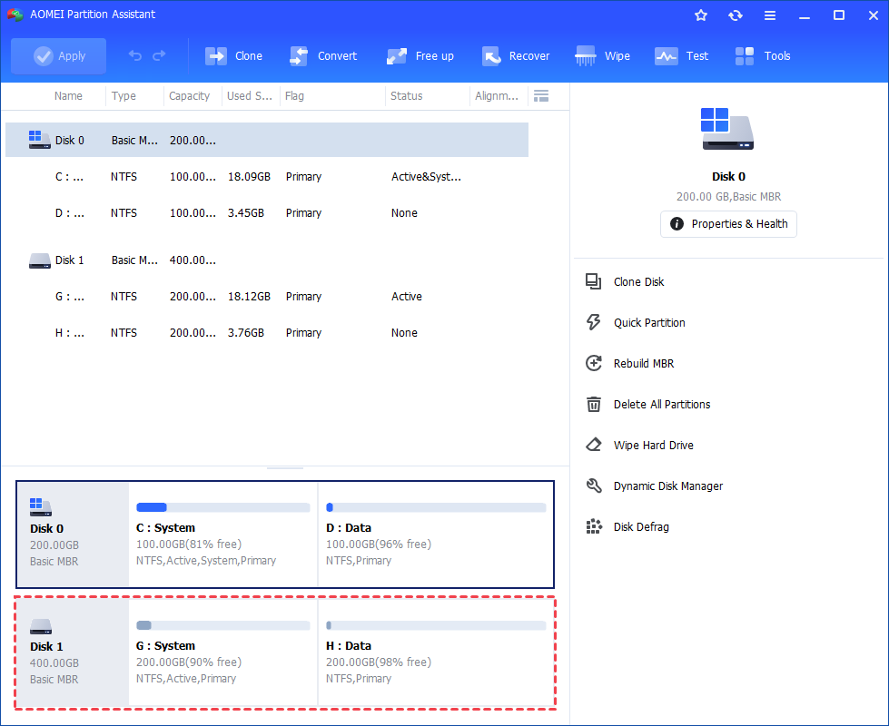Click the trash icon for Delete All Partitions
This screenshot has width=889, height=726.
[594, 404]
